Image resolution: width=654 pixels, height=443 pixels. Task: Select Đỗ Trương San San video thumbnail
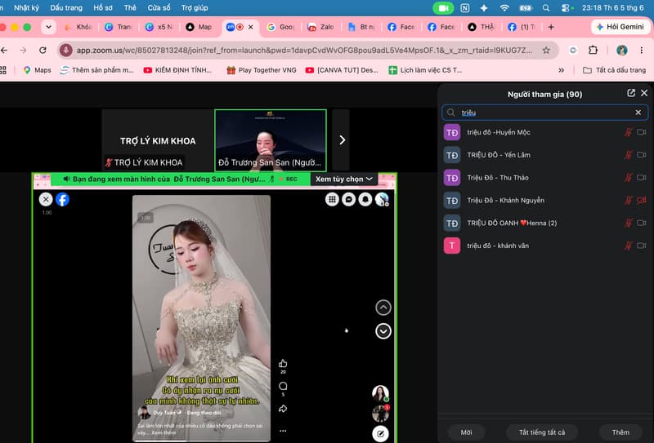tap(271, 140)
